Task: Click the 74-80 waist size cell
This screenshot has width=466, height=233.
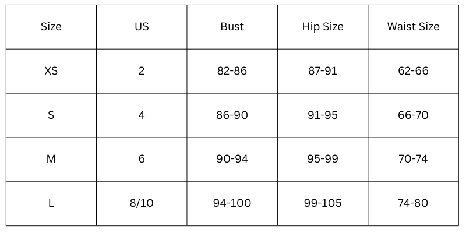Action: 413,203
